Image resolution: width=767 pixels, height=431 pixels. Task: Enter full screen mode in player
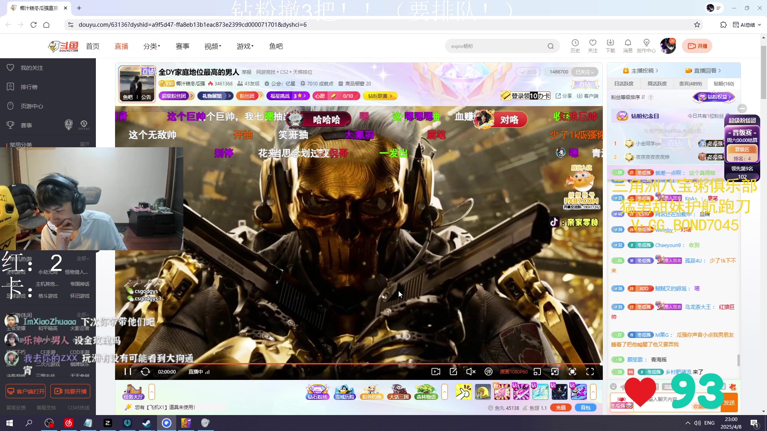590,372
